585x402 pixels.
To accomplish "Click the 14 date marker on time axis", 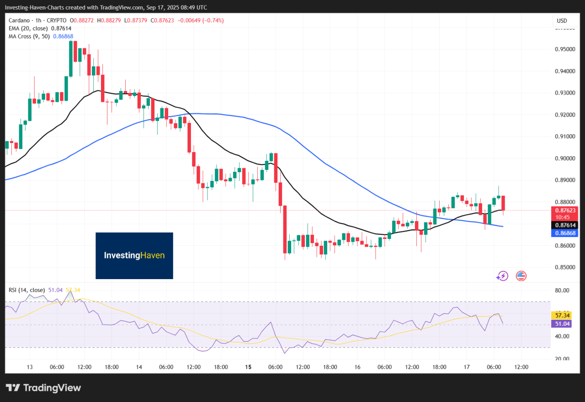I will [x=139, y=367].
